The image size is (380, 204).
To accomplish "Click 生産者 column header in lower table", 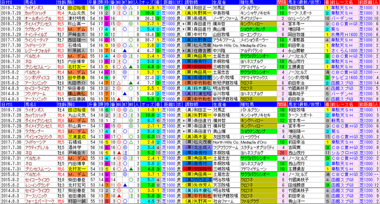I will point(219,104).
